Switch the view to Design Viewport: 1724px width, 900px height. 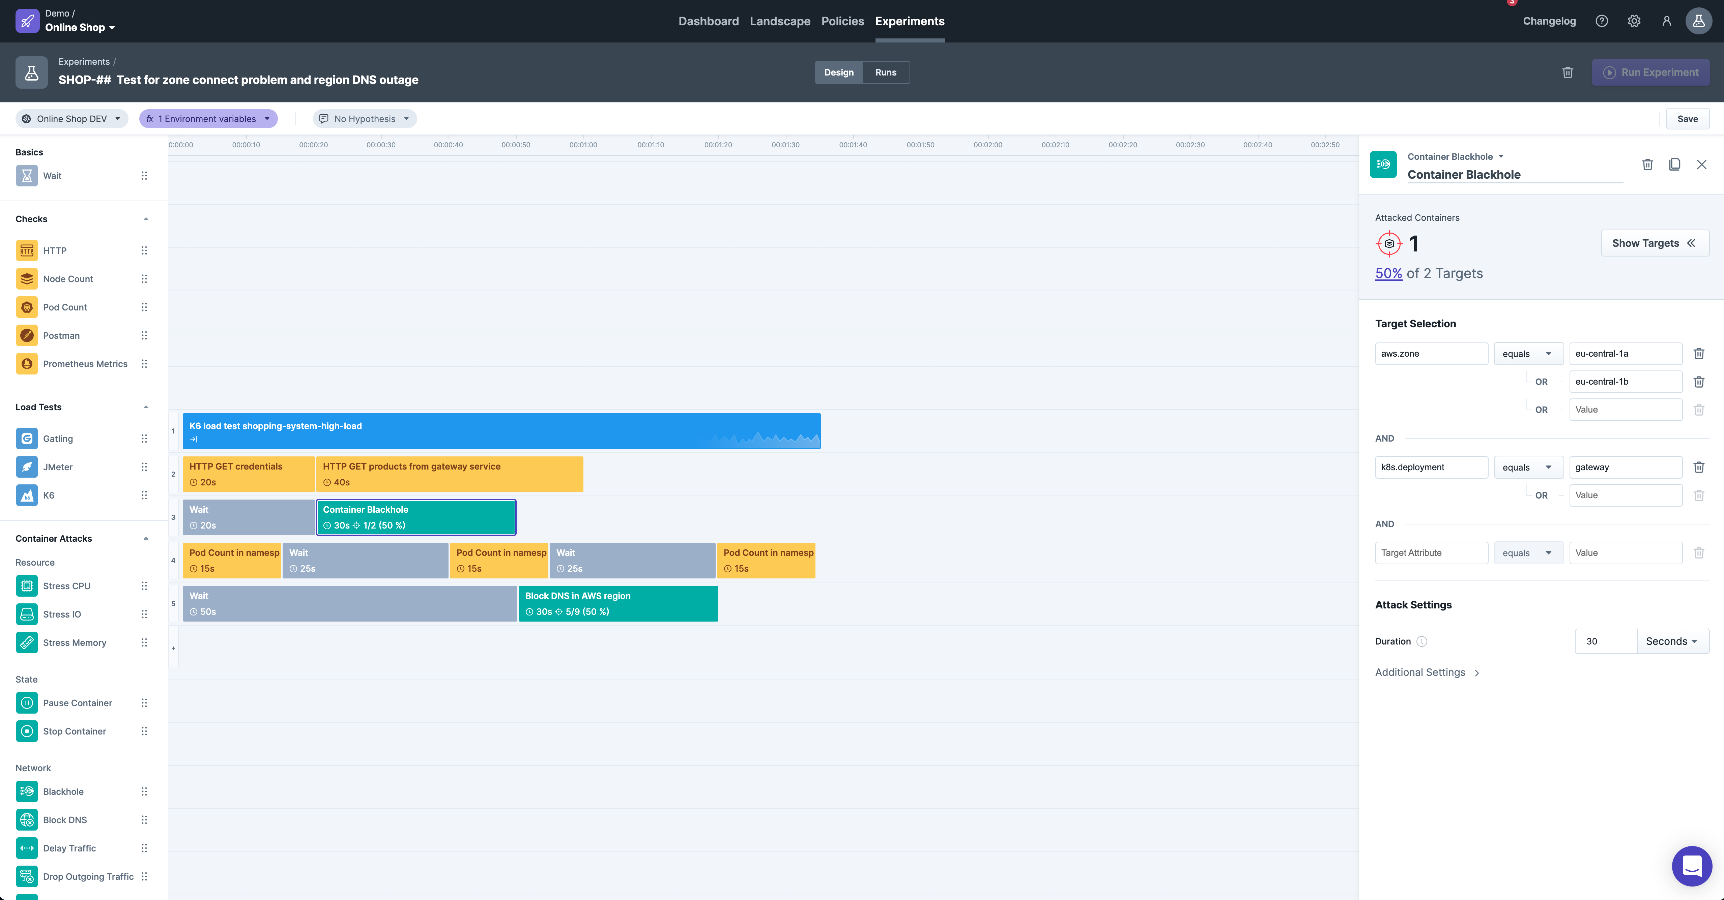pyautogui.click(x=839, y=73)
